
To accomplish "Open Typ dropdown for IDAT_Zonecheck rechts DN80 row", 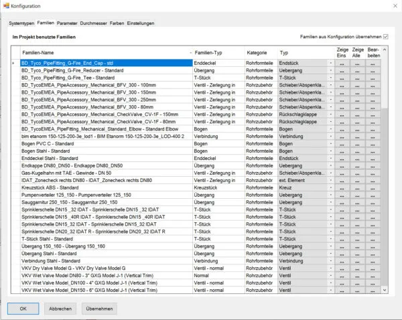I will [x=331, y=180].
